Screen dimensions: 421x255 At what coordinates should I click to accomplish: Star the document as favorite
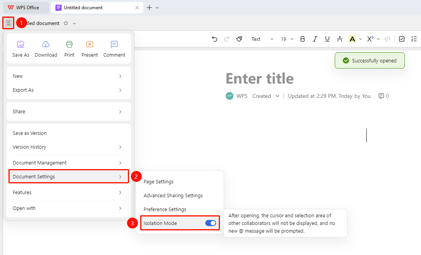click(66, 23)
